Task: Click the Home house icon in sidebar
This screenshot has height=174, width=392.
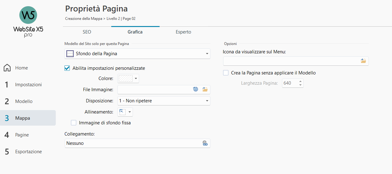Action: click(7, 68)
